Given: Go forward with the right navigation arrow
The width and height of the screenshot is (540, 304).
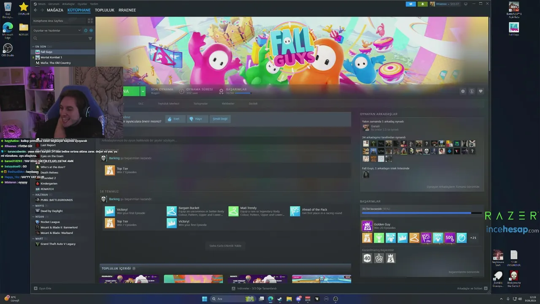Looking at the screenshot, I should 42,10.
